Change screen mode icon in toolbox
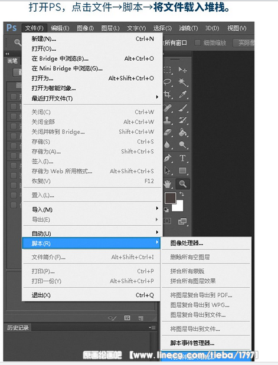This screenshot has width=278, height=365. pyautogui.click(x=182, y=221)
